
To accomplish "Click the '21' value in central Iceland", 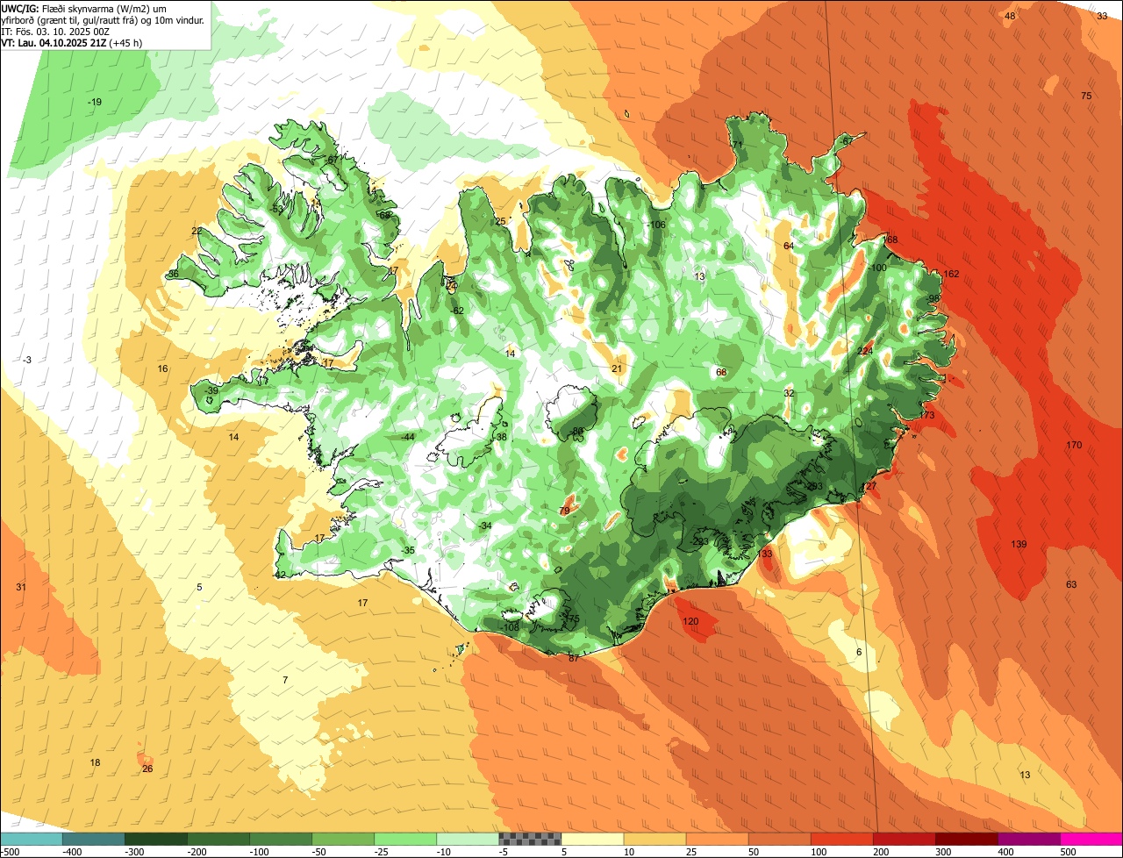I will [x=617, y=368].
